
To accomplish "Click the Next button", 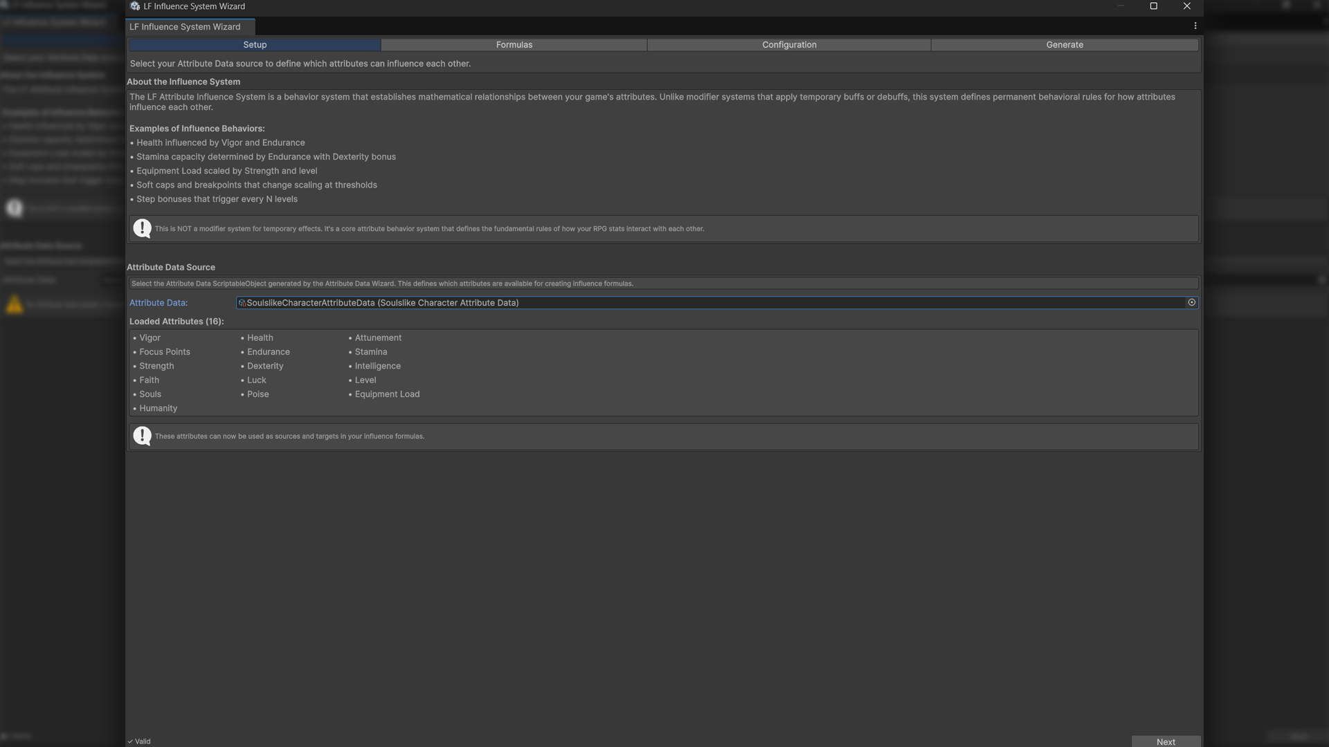I will (x=1166, y=741).
